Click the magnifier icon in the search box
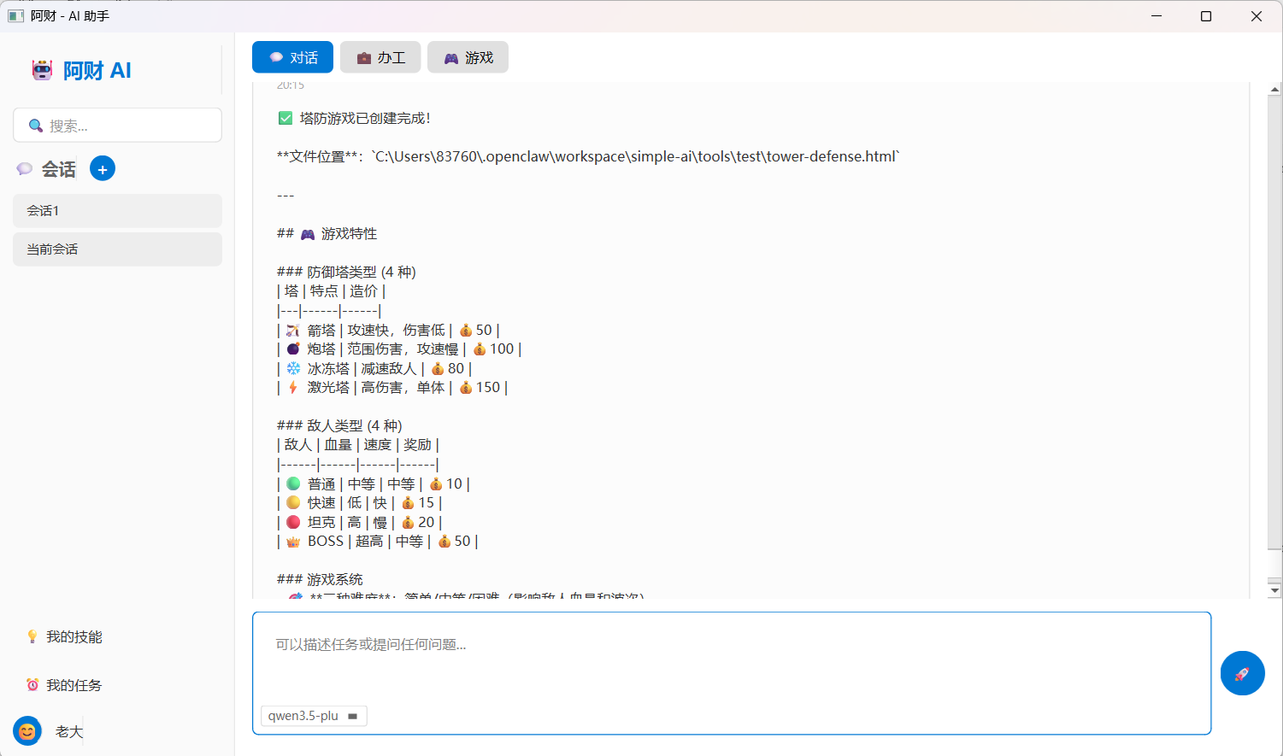The height and width of the screenshot is (756, 1283). 35,125
